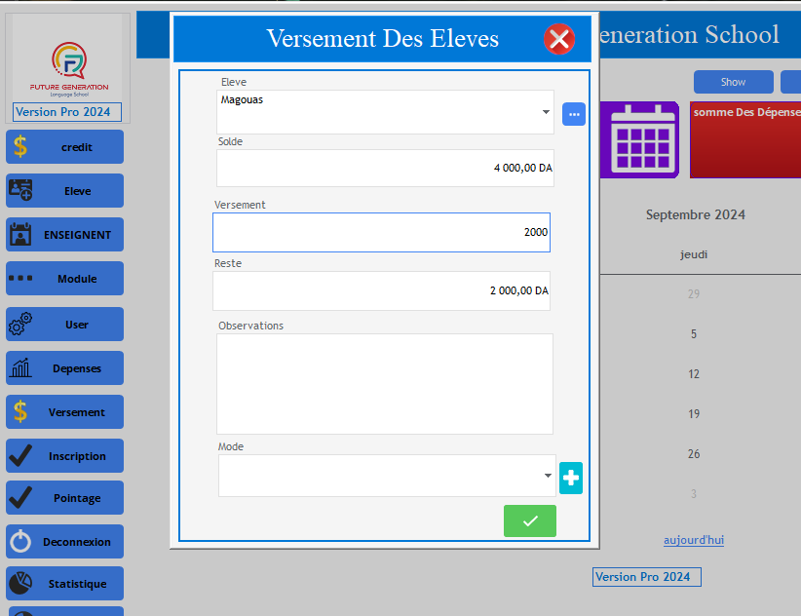801x616 pixels.
Task: Open the Inscription menu item
Action: (65, 455)
